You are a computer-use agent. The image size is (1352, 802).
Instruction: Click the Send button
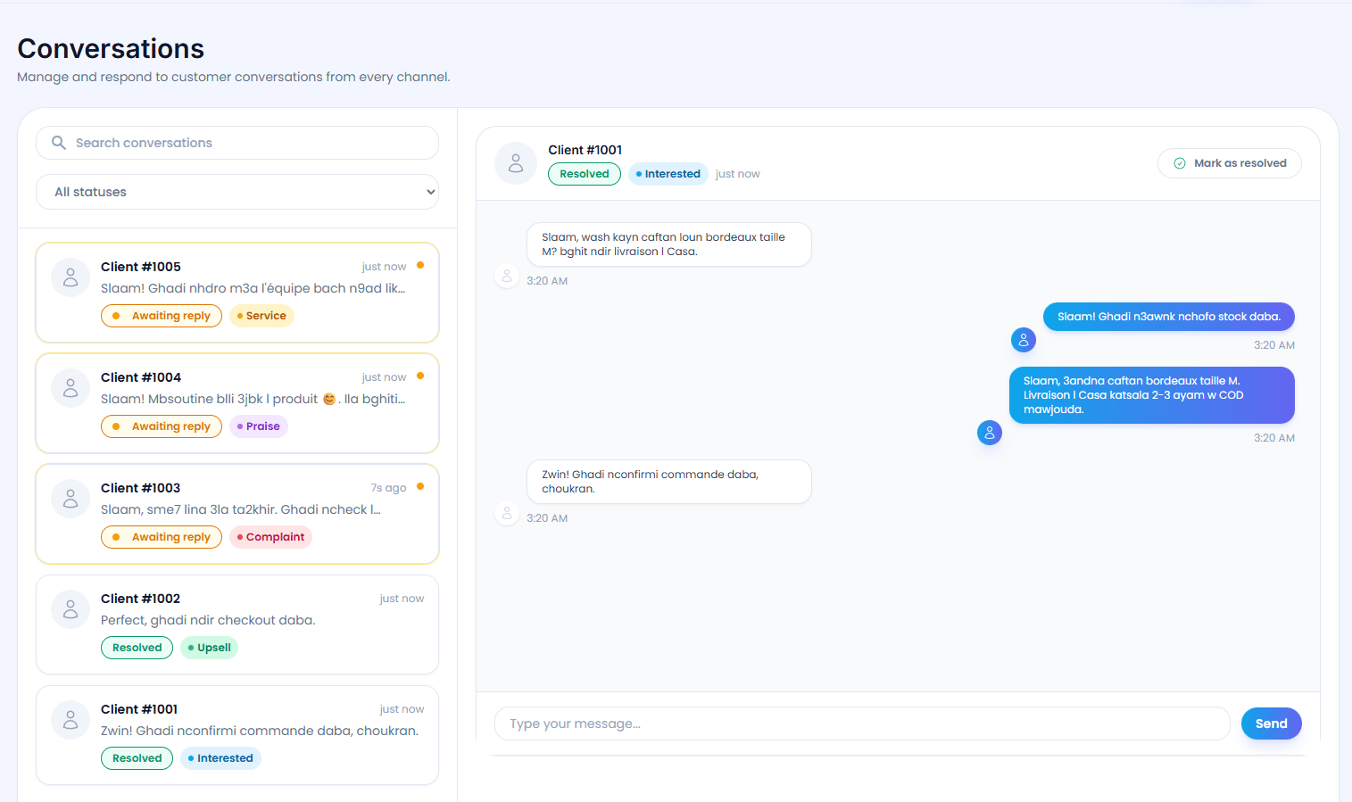[1271, 723]
